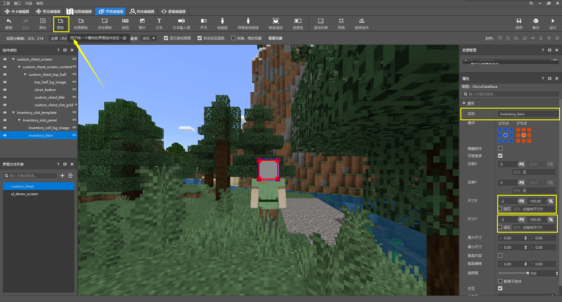This screenshot has width=562, height=302.
Task: Add a 面板 panel control
Action: click(x=61, y=24)
